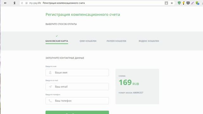Open site security info lock icon
Screen dimensions: 203x114
pyautogui.click(x=26, y=3)
